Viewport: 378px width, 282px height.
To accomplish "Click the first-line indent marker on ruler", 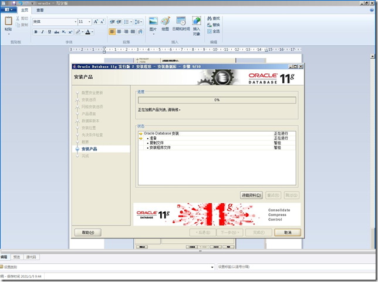I will point(104,48).
